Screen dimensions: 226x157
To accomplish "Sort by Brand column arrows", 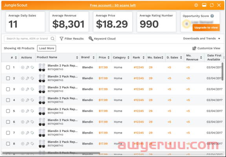I will point(93,58).
